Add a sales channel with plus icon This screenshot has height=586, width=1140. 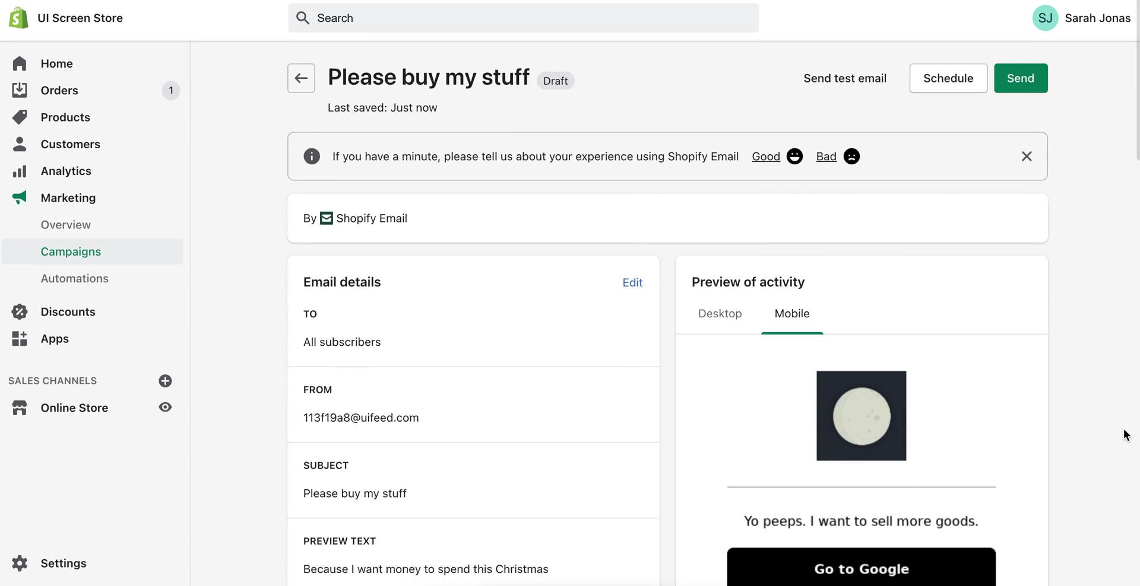tap(165, 381)
